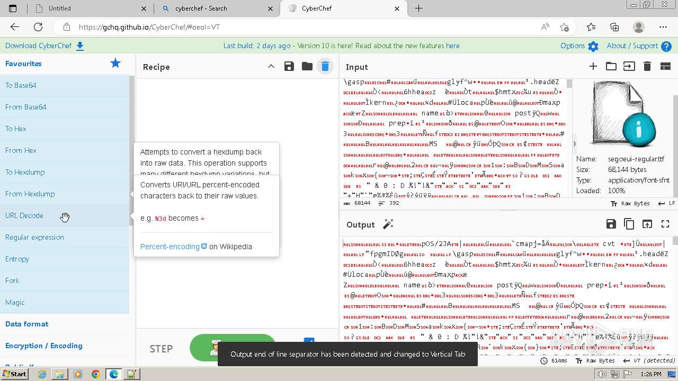The width and height of the screenshot is (678, 381).
Task: Click the Read aloud icon in address bar
Action: 545,27
